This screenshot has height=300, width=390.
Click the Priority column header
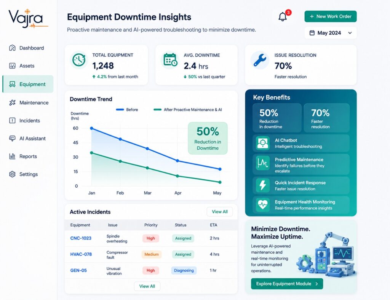pos(151,225)
